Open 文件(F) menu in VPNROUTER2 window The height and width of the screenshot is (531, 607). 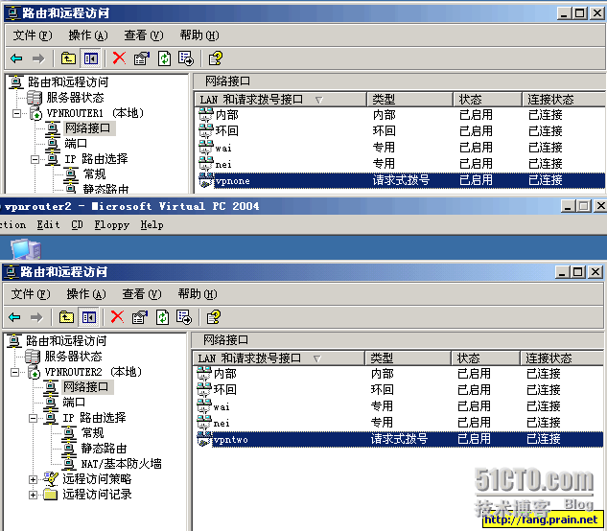pos(31,294)
